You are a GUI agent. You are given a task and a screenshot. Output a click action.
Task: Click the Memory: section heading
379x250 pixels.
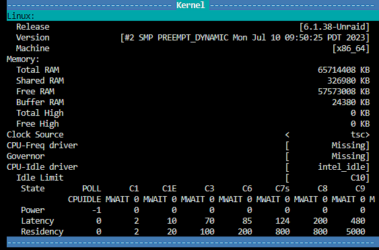point(23,59)
